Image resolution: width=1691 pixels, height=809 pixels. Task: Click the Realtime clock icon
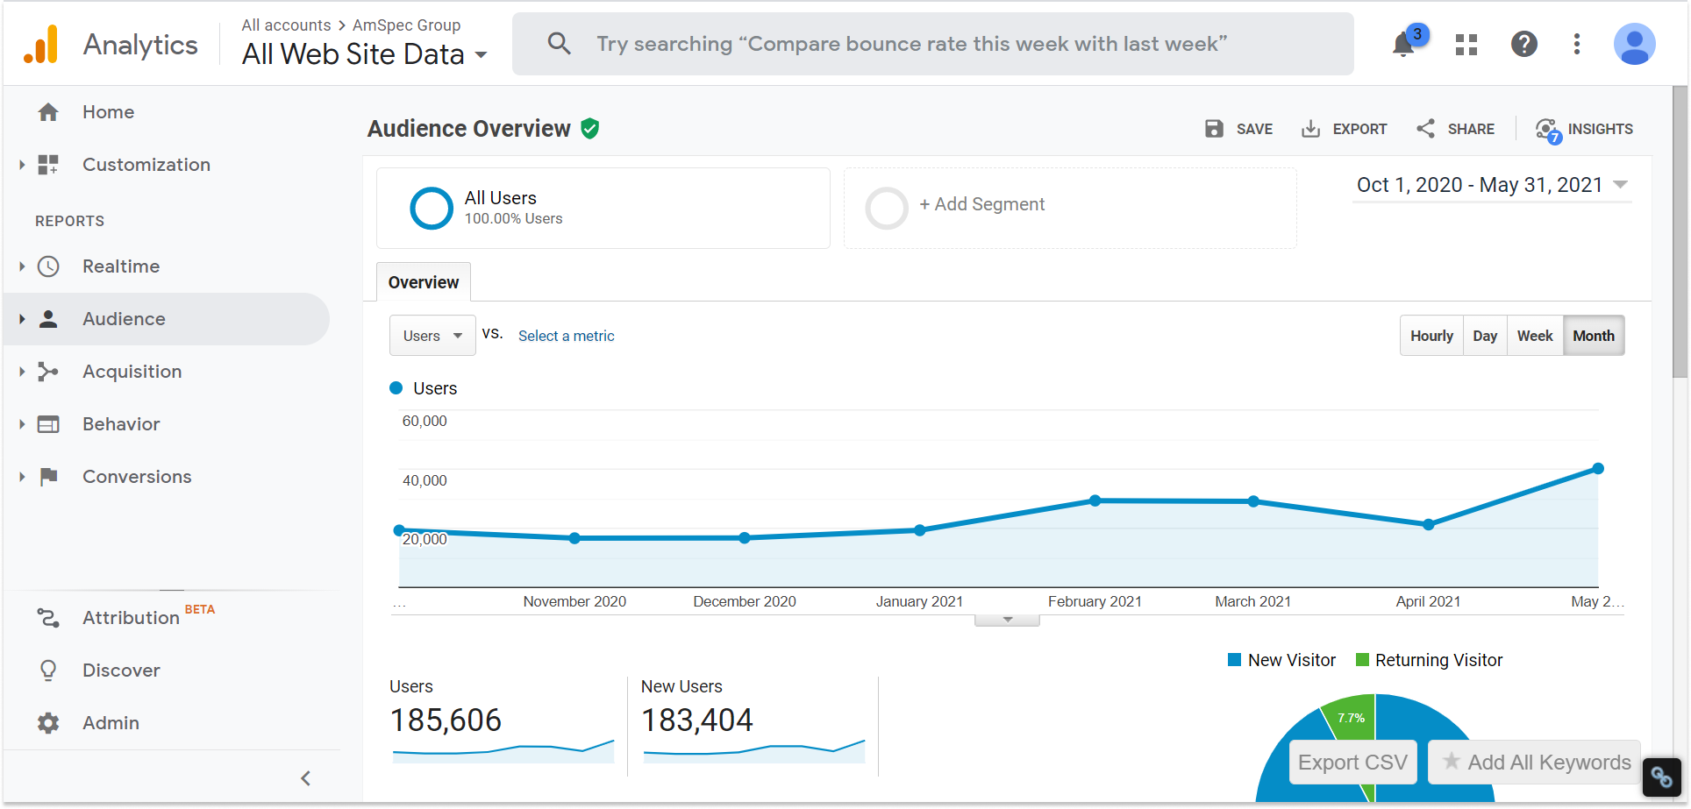[x=48, y=266]
